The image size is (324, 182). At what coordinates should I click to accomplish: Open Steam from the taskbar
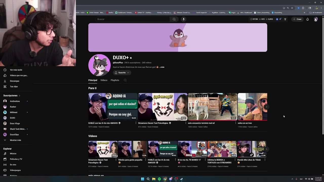(x=181, y=179)
